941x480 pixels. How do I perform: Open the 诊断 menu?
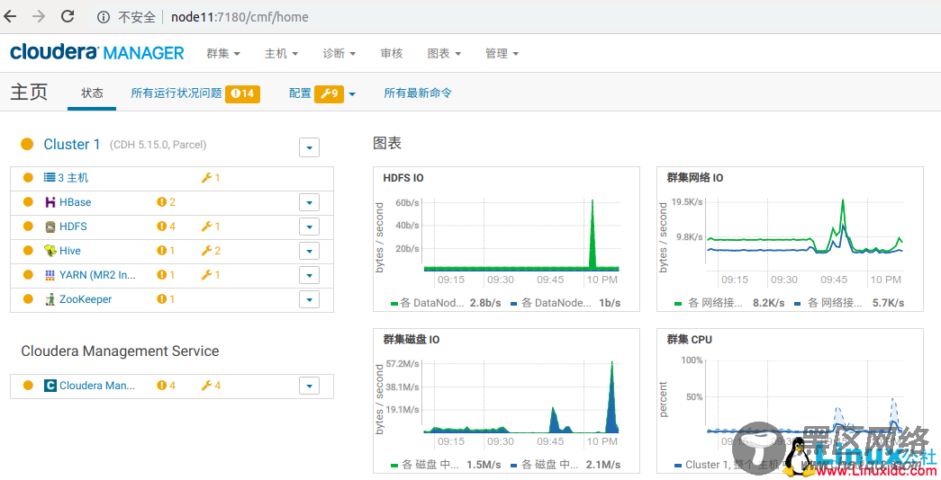(339, 53)
